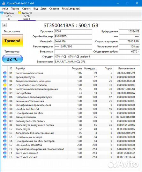Click blue status icon for attribute 0A
Viewport: 142px width, 172px height.
coord(5,97)
